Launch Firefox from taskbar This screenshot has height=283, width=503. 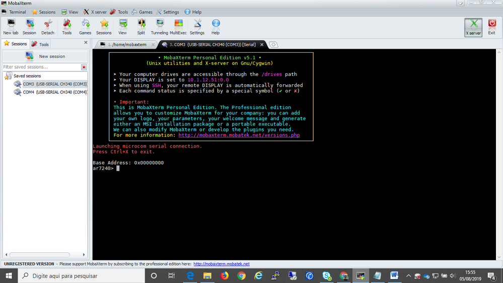(x=225, y=275)
